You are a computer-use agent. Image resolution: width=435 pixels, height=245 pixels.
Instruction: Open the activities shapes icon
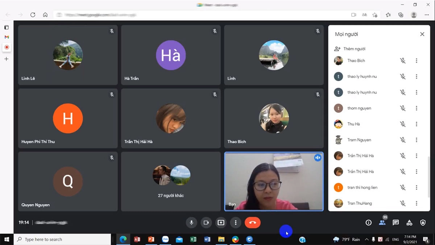[409, 223]
